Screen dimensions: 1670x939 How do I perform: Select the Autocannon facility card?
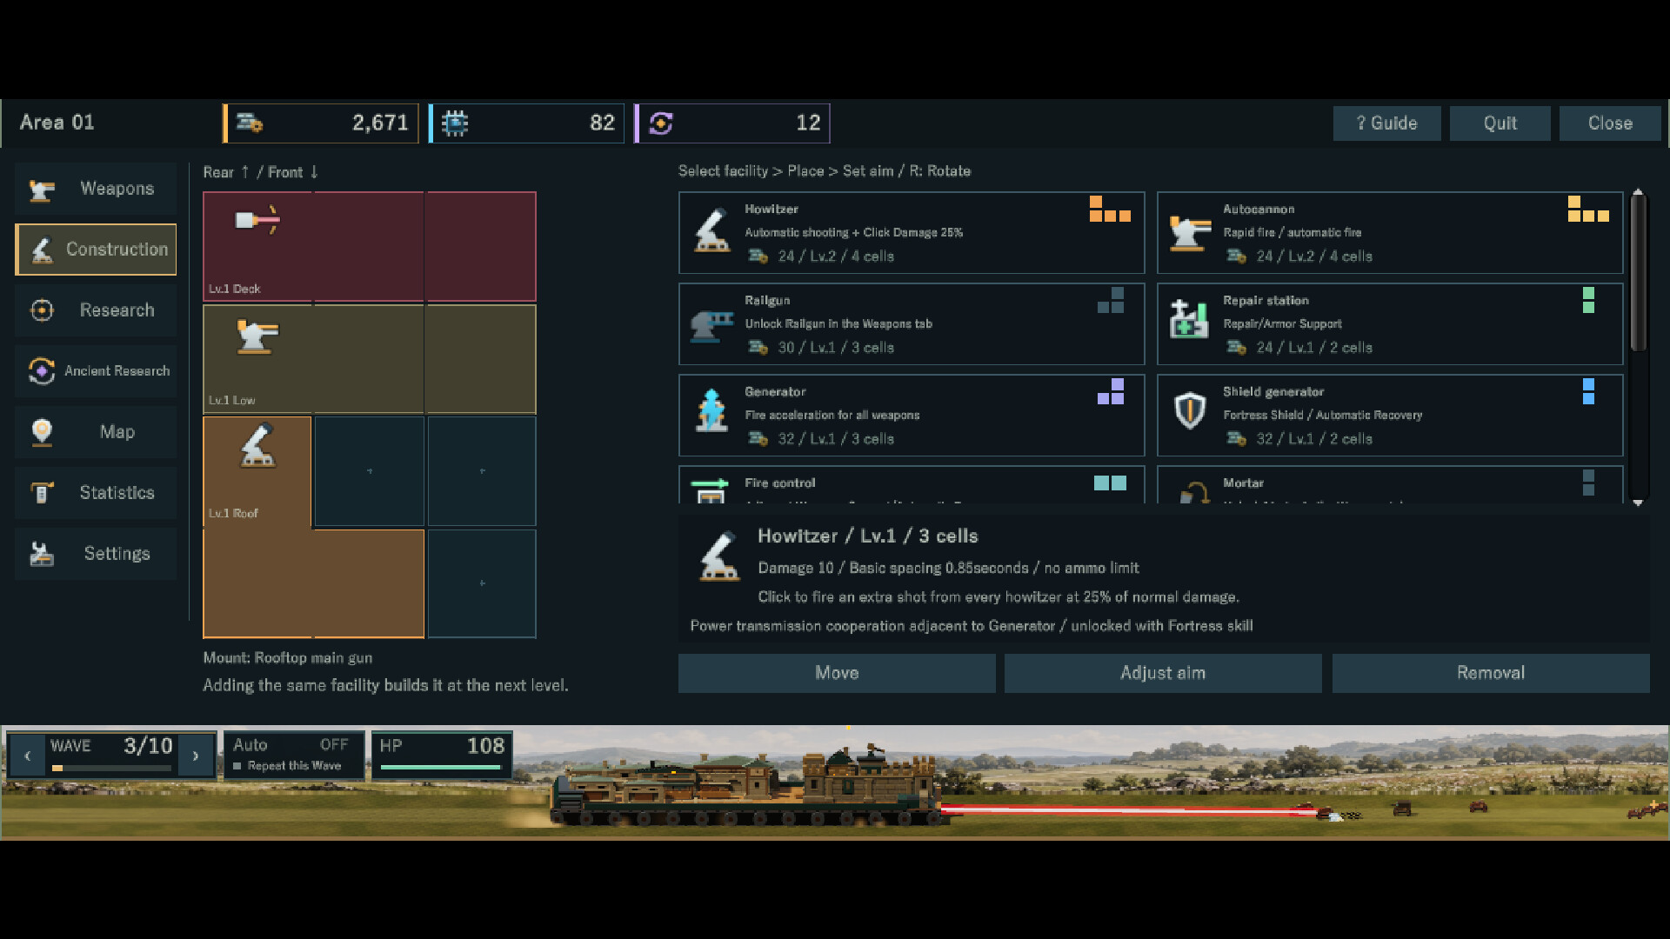tap(1390, 233)
